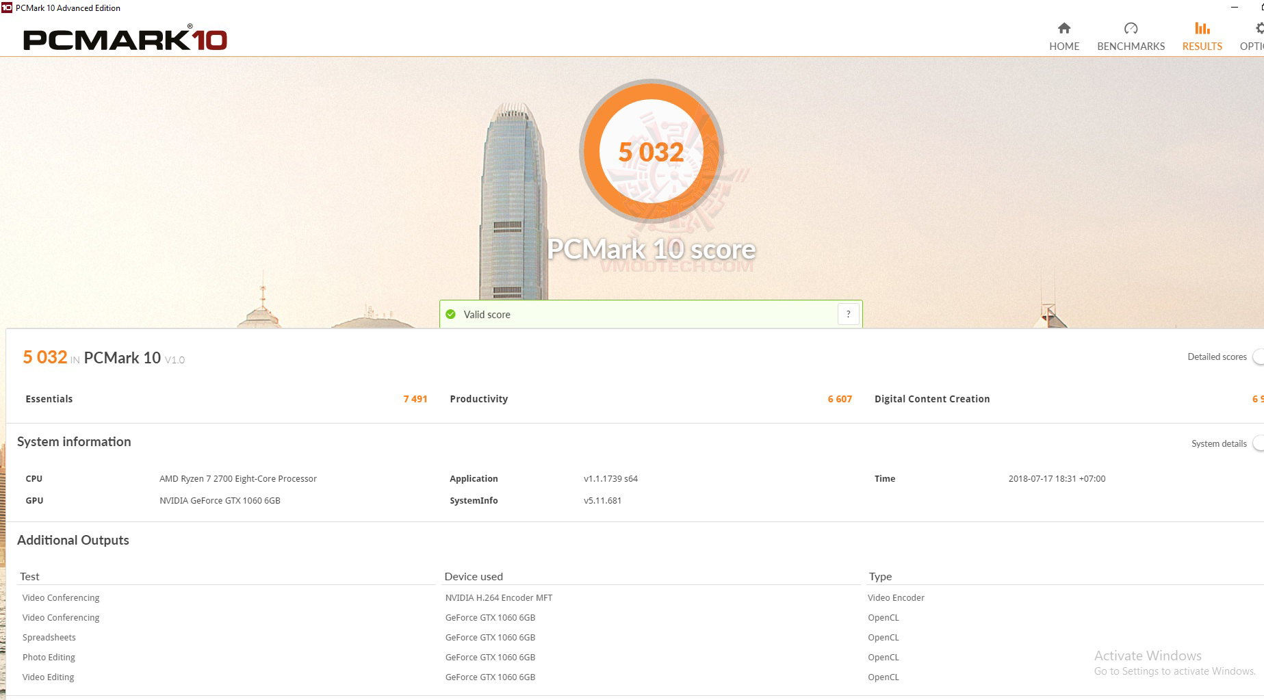This screenshot has width=1264, height=700.
Task: Click the "Productivity" score label
Action: (478, 399)
